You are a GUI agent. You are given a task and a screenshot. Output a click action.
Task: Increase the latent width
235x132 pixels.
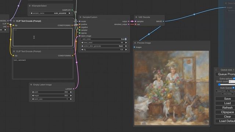[x=71, y=92]
